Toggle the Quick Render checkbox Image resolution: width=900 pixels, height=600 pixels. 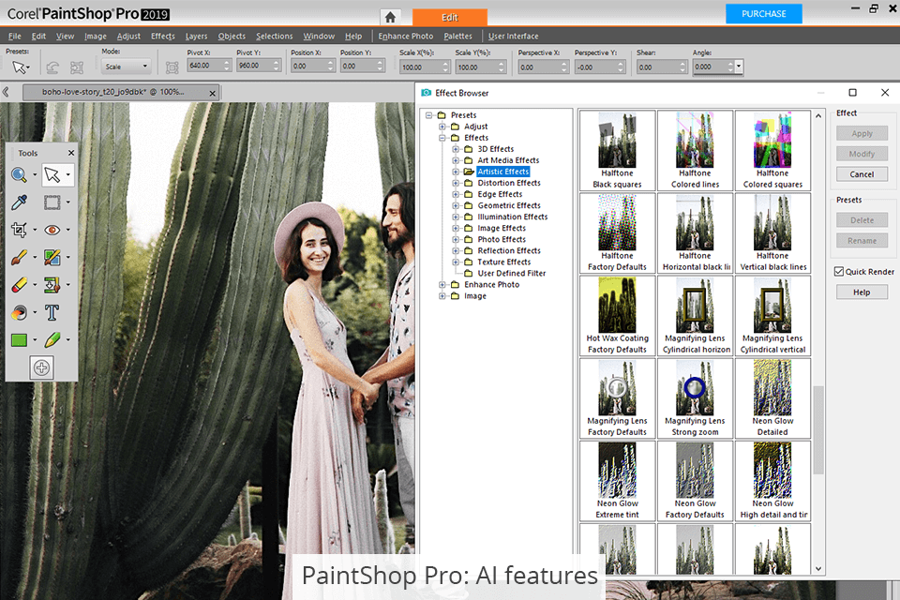[838, 272]
